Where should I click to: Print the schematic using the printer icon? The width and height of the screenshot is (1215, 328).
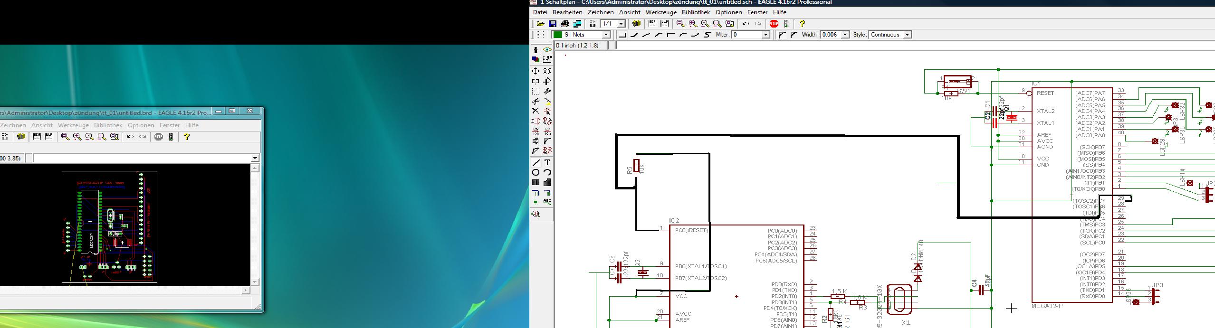564,24
